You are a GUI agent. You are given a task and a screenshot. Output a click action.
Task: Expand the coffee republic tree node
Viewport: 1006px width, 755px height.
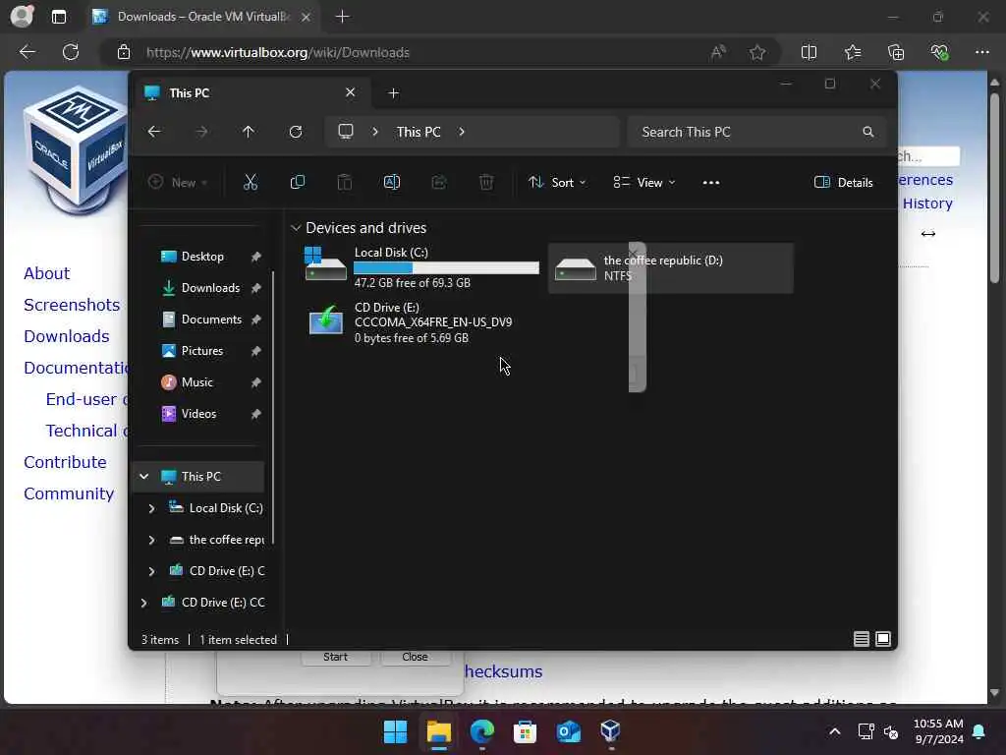(x=151, y=540)
